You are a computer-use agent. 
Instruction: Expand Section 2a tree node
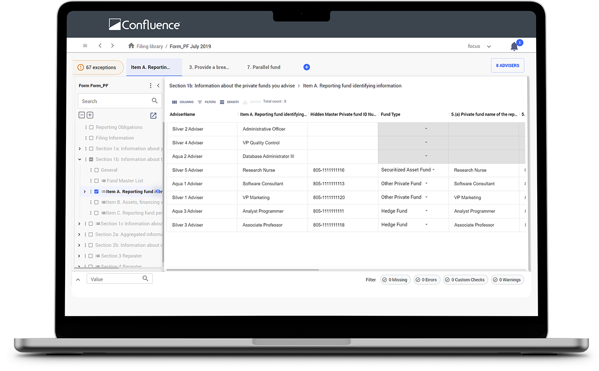79,235
